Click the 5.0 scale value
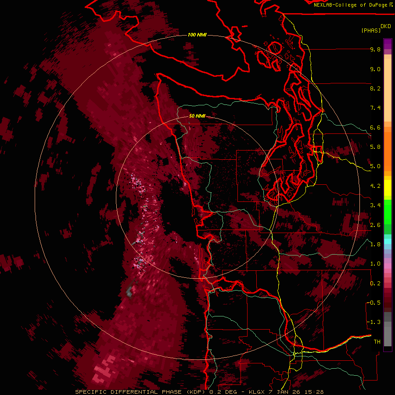 (x=375, y=166)
